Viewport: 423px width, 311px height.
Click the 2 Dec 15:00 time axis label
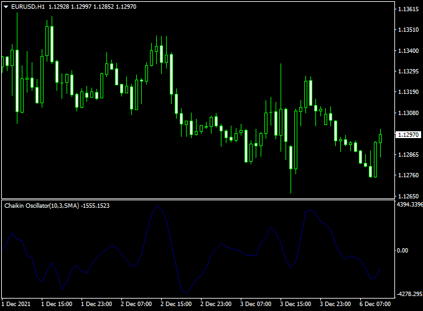[x=176, y=304]
